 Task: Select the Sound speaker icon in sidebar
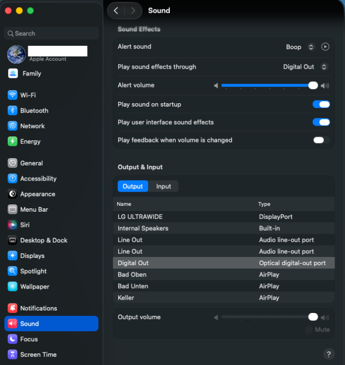(13, 324)
